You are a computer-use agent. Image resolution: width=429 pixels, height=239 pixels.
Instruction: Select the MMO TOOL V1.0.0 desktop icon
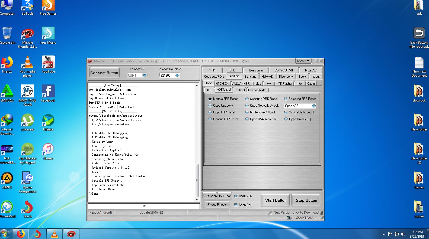(27, 95)
